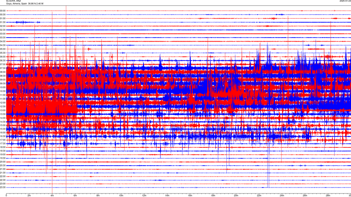
Task: Select the 02:00 time row label
Action: 3,26
